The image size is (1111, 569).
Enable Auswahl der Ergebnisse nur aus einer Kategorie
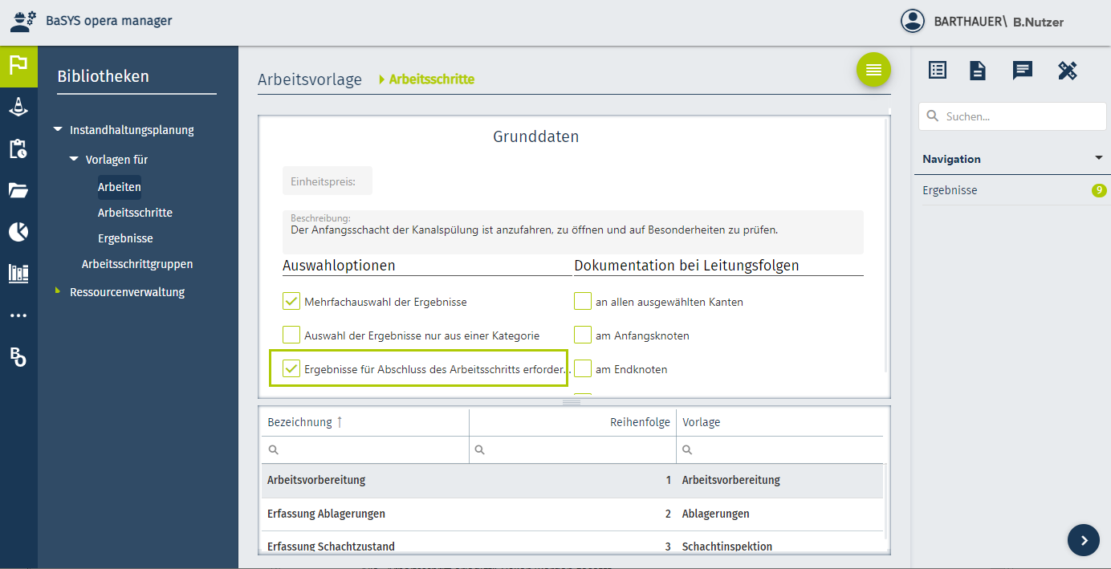coord(291,335)
